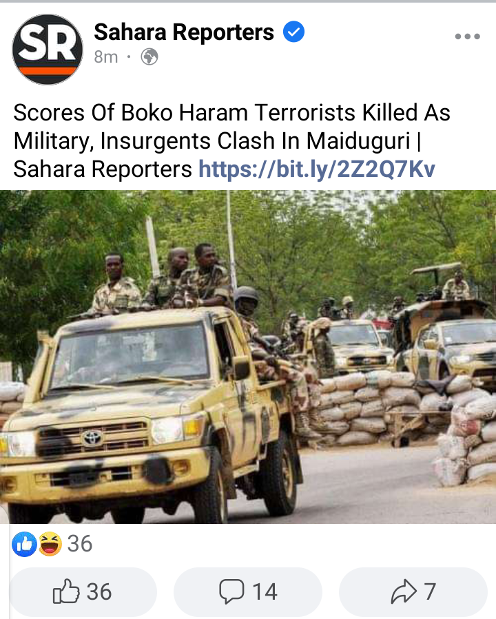496x619 pixels.
Task: Toggle Like using the thumbs-up outline icon
Action: [65, 591]
